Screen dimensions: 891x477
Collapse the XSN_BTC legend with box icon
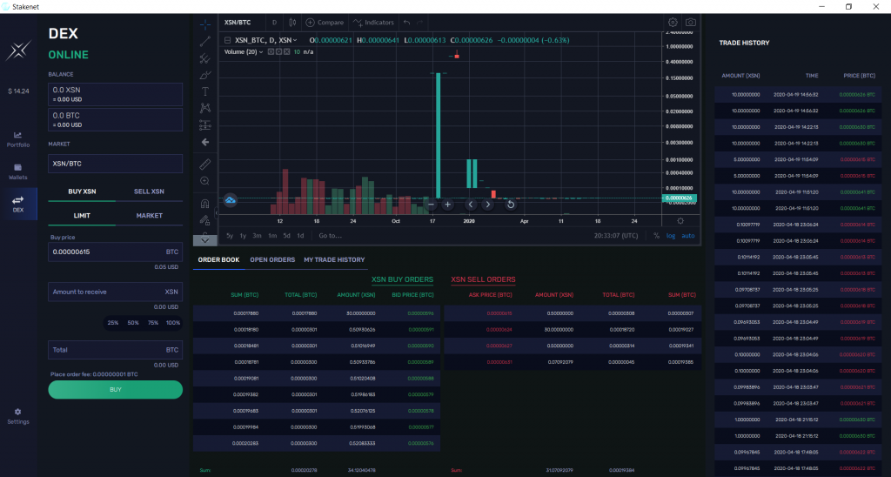(x=228, y=40)
